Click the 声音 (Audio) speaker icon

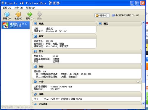[x=35, y=82]
